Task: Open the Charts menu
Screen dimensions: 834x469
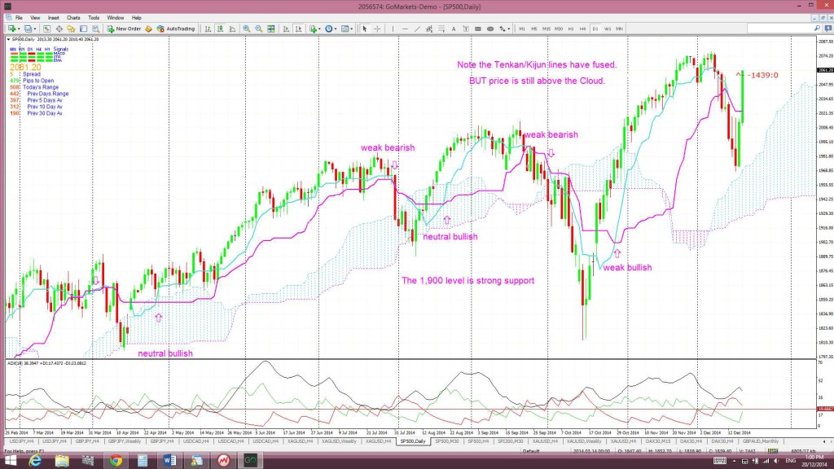Action: point(73,18)
